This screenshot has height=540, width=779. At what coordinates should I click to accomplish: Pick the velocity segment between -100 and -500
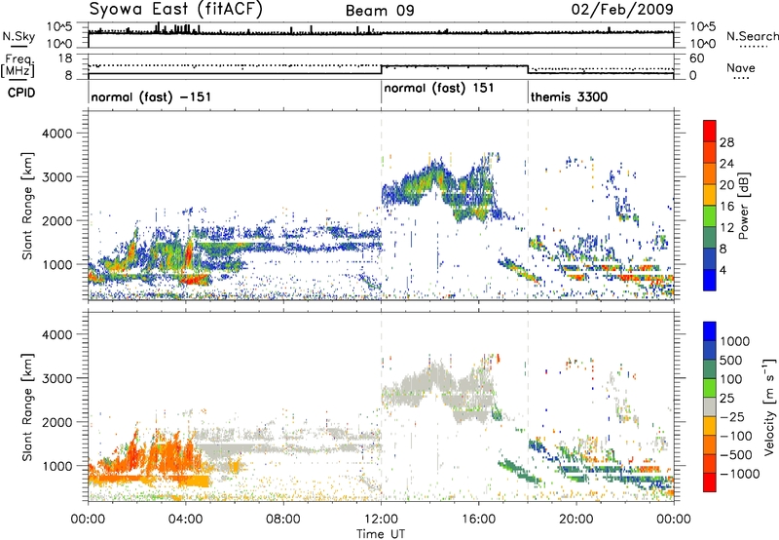[x=710, y=445]
